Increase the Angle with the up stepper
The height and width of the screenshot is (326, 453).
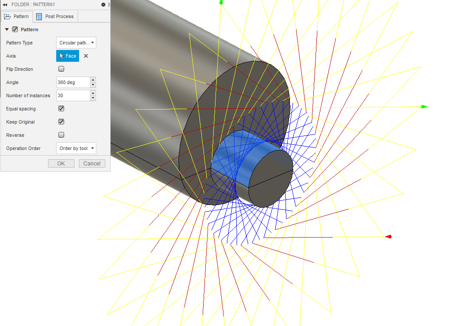(93, 80)
